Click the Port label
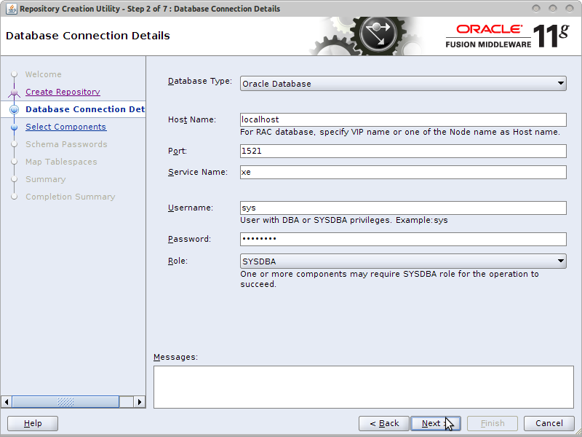Viewport: 582px width, 437px height. (x=178, y=151)
